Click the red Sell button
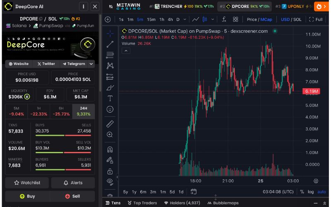The width and height of the screenshot is (331, 207). [x=72, y=196]
